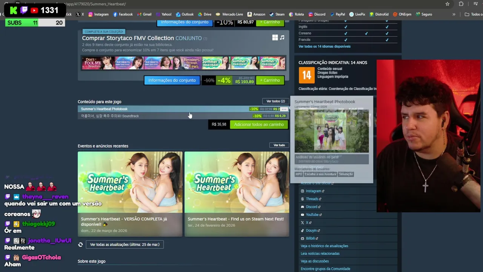
Task: Open the Discord bookmark in the bookmarks bar
Action: pyautogui.click(x=317, y=14)
